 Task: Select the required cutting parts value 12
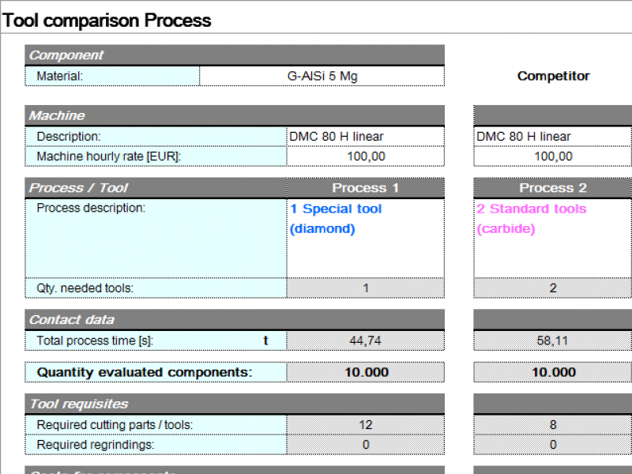coord(365,424)
